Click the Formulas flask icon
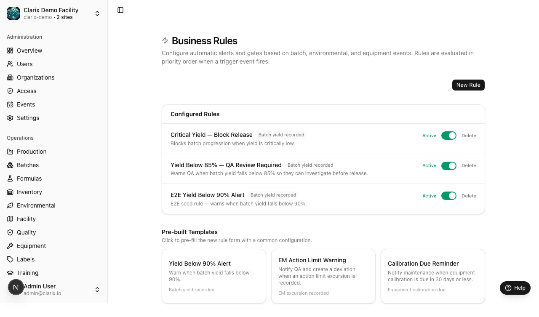Image resolution: width=539 pixels, height=317 pixels. pos(10,178)
